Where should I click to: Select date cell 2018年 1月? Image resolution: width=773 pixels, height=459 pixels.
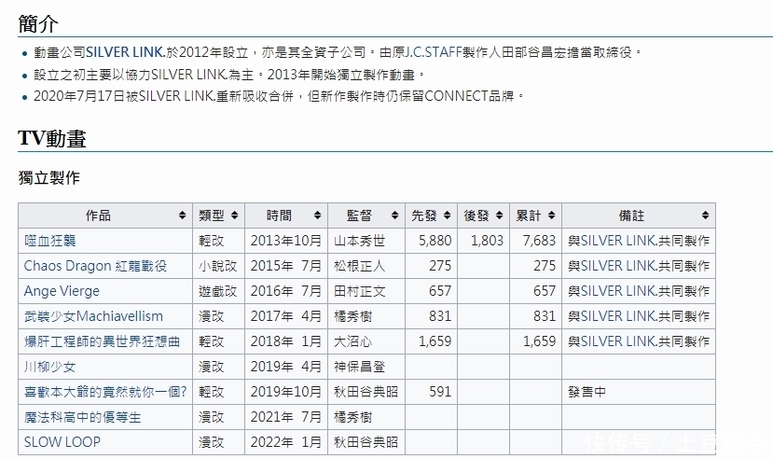[x=286, y=341]
